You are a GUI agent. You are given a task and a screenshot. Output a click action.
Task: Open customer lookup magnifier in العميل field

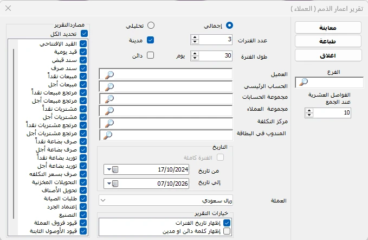pos(109,75)
